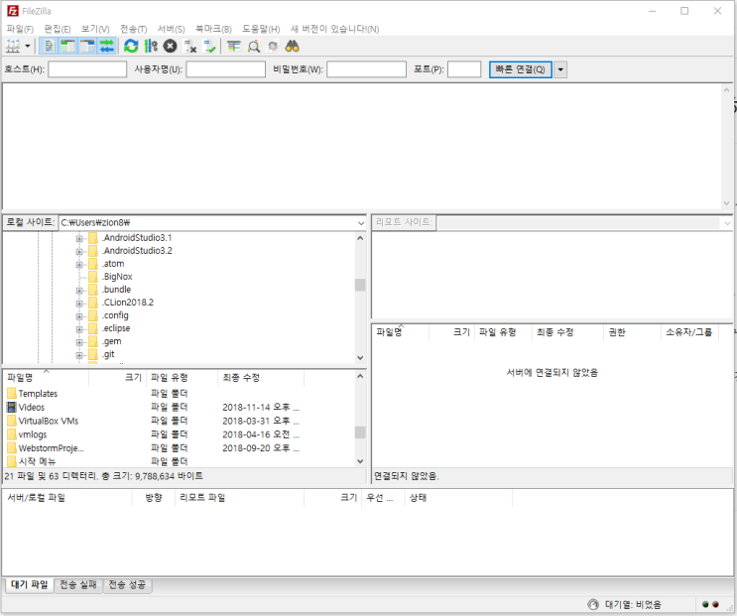Sort local files by 파일 유형 column
Screen dimensions: 737x616
pyautogui.click(x=183, y=377)
